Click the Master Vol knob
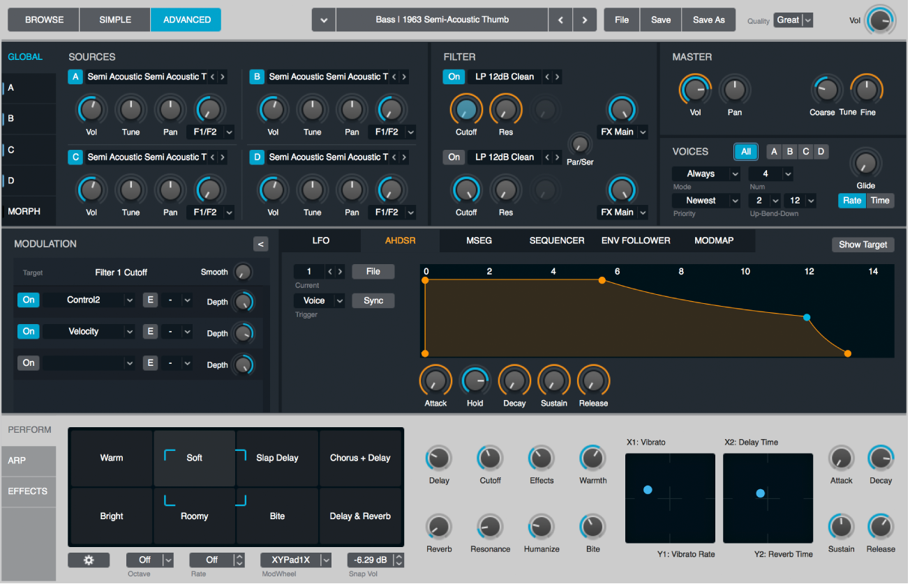The height and width of the screenshot is (584, 910). [x=694, y=91]
